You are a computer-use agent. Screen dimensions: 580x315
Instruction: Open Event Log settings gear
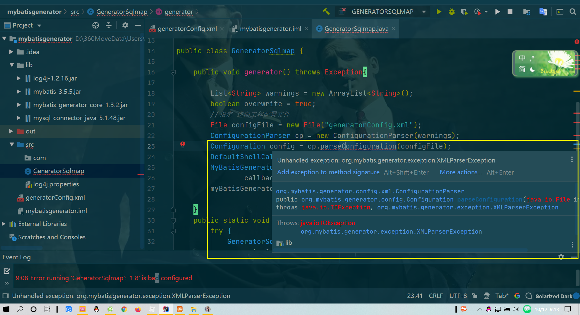(x=561, y=257)
